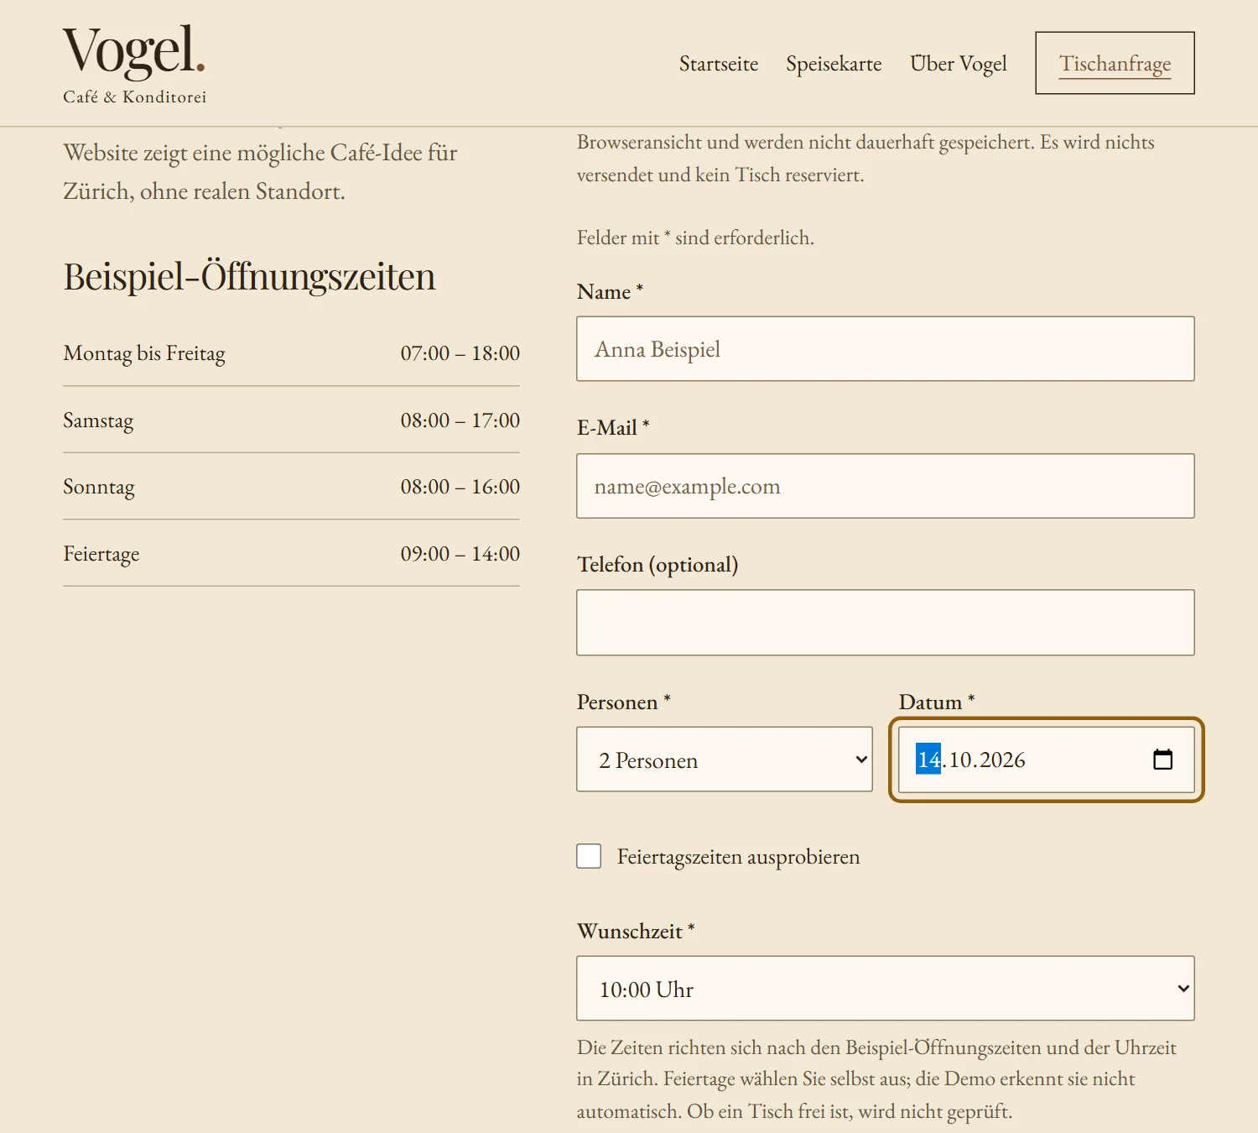Click the Personen field label

pos(624,702)
